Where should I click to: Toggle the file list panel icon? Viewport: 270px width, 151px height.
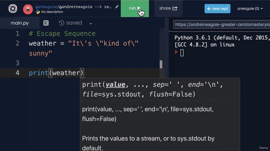[x=46, y=23]
